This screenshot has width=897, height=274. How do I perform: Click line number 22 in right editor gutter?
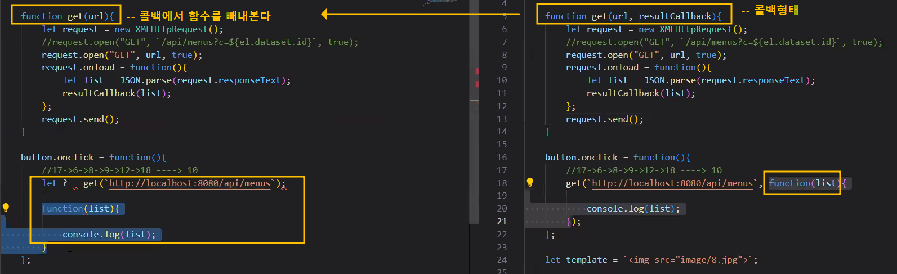click(x=502, y=235)
